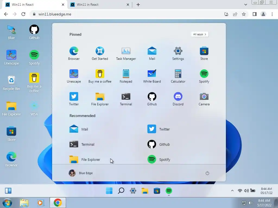This screenshot has height=208, width=278.
Task: Open pinned Github app
Action: [152, 99]
